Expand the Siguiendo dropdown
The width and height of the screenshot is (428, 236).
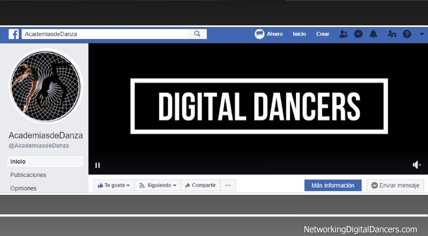[158, 185]
